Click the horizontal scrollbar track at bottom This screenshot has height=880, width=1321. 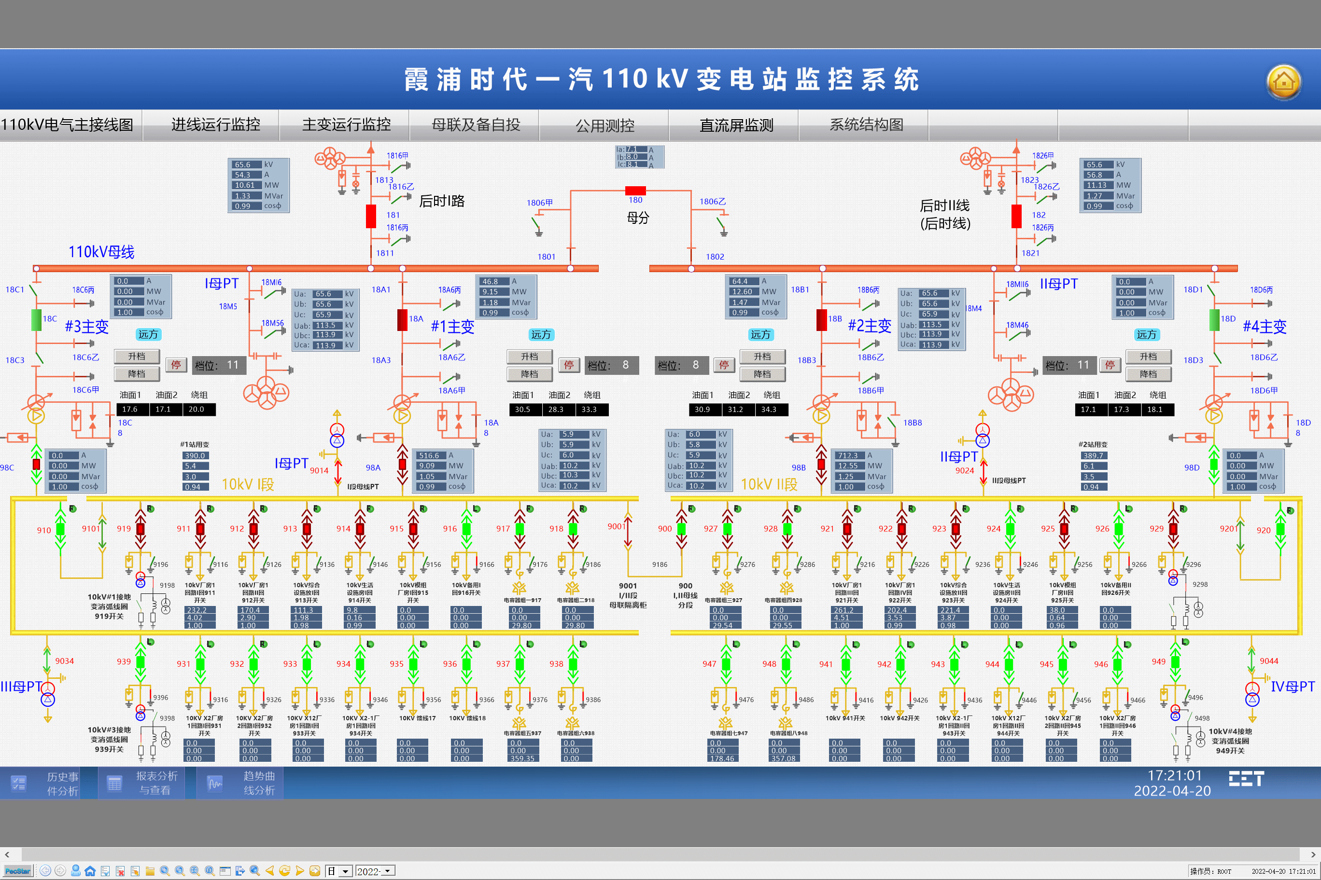660,854
